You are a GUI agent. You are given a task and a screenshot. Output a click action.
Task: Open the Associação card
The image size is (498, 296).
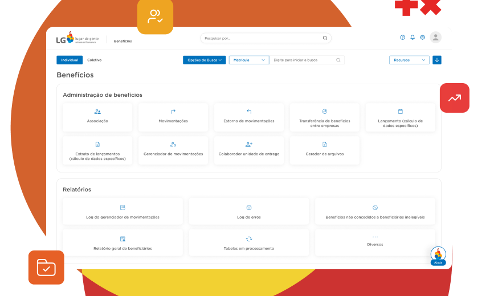(97, 117)
